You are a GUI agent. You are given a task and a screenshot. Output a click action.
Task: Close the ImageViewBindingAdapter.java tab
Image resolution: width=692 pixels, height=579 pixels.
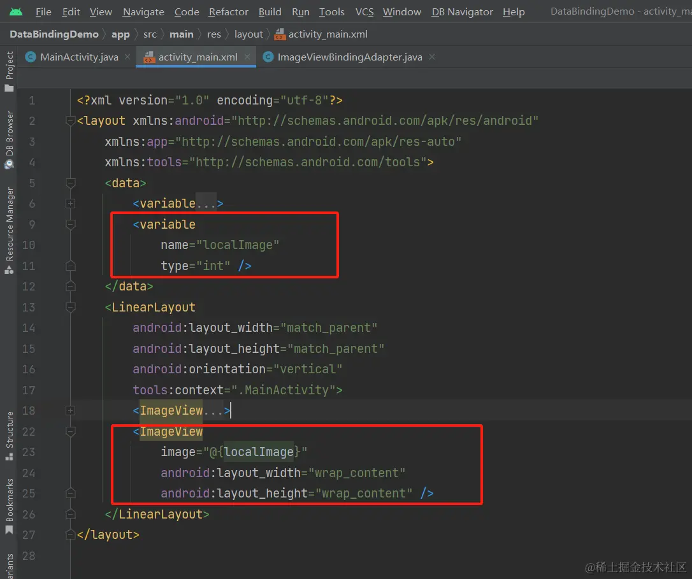432,57
